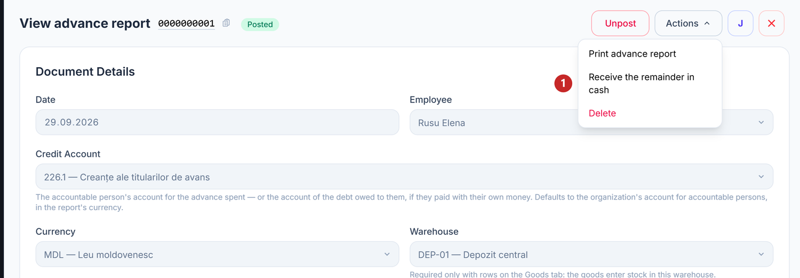Viewport: 800px width, 278px height.
Task: Click the Date field 29.09.2026
Action: 217,122
